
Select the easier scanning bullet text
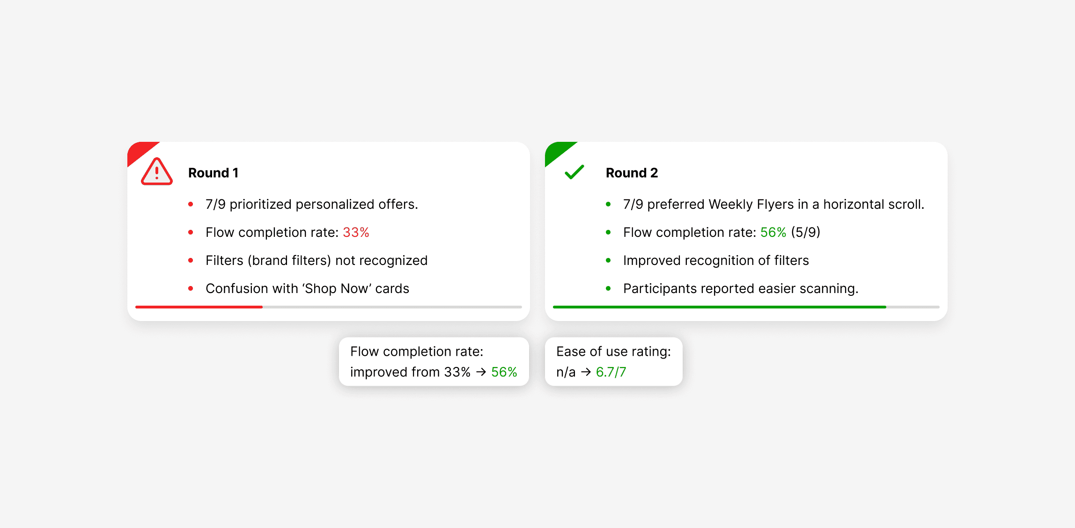[740, 288]
